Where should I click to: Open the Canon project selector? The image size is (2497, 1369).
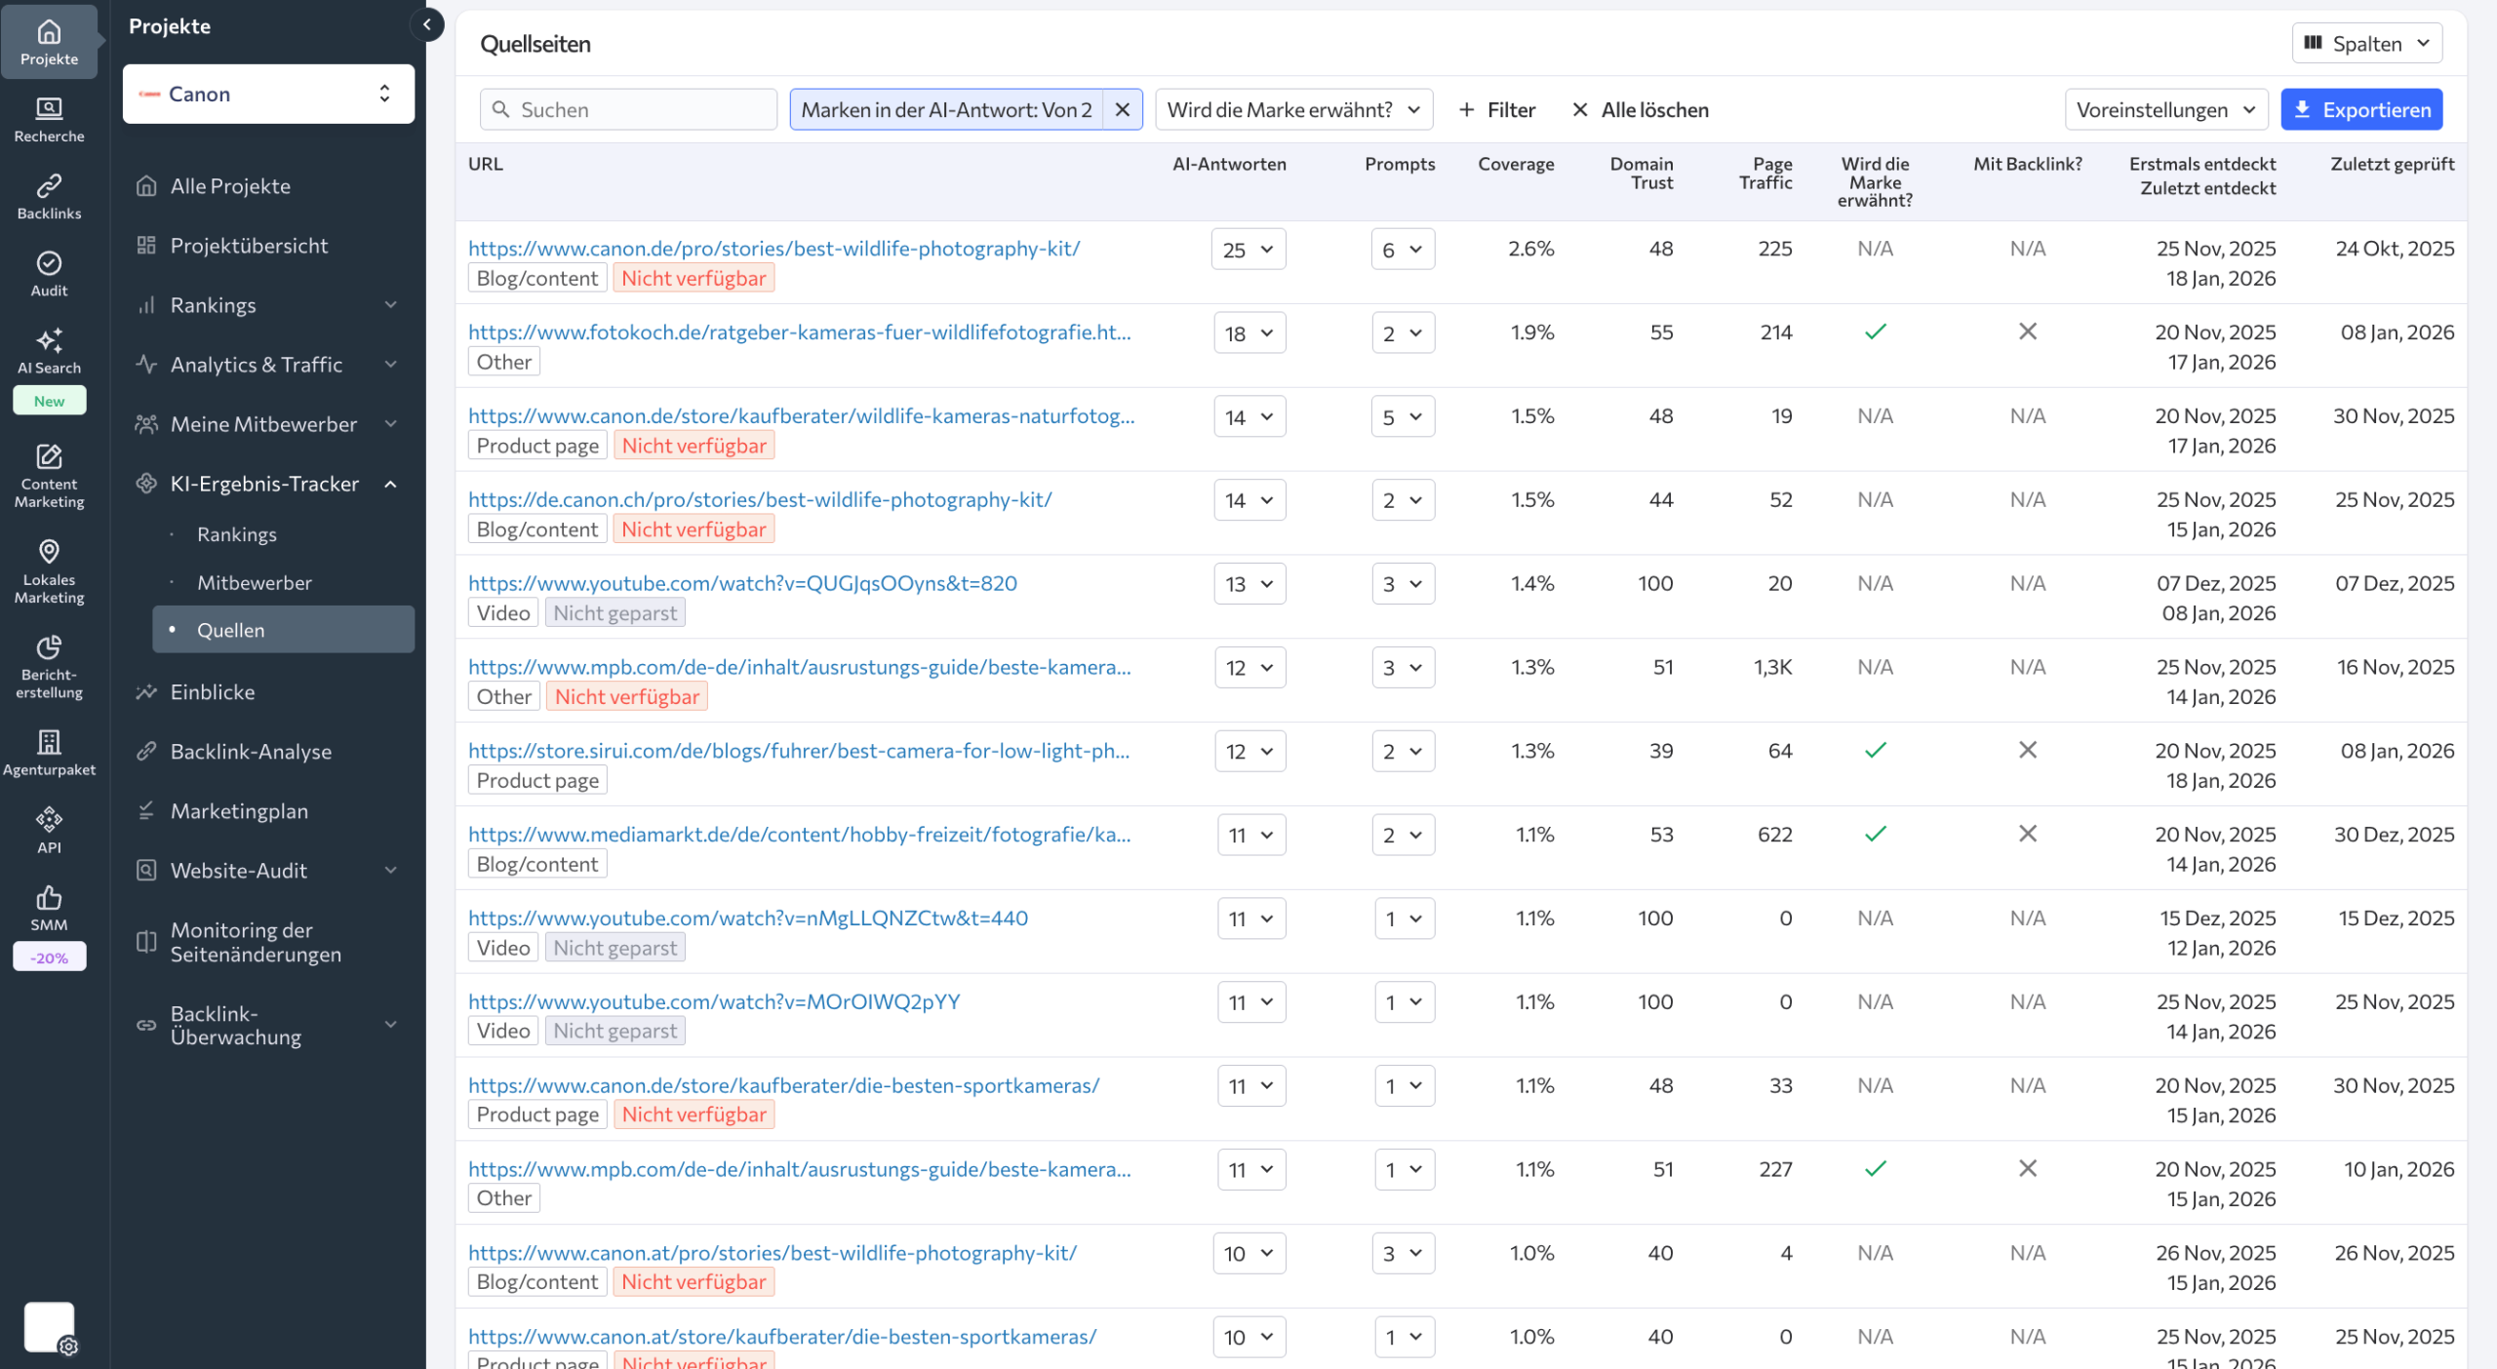(268, 95)
